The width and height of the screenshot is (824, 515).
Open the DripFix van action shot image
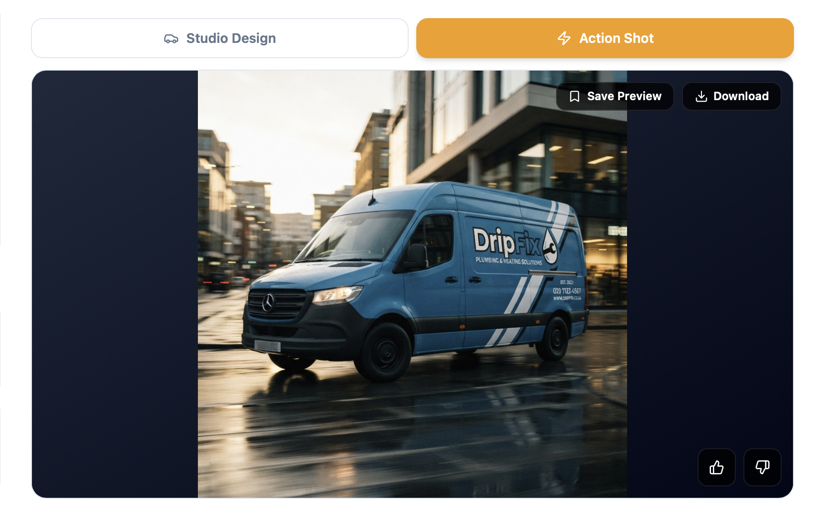pos(412,284)
